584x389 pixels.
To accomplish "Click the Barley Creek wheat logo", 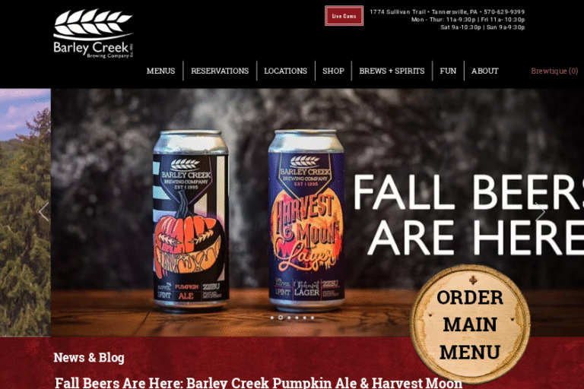I will (x=93, y=33).
